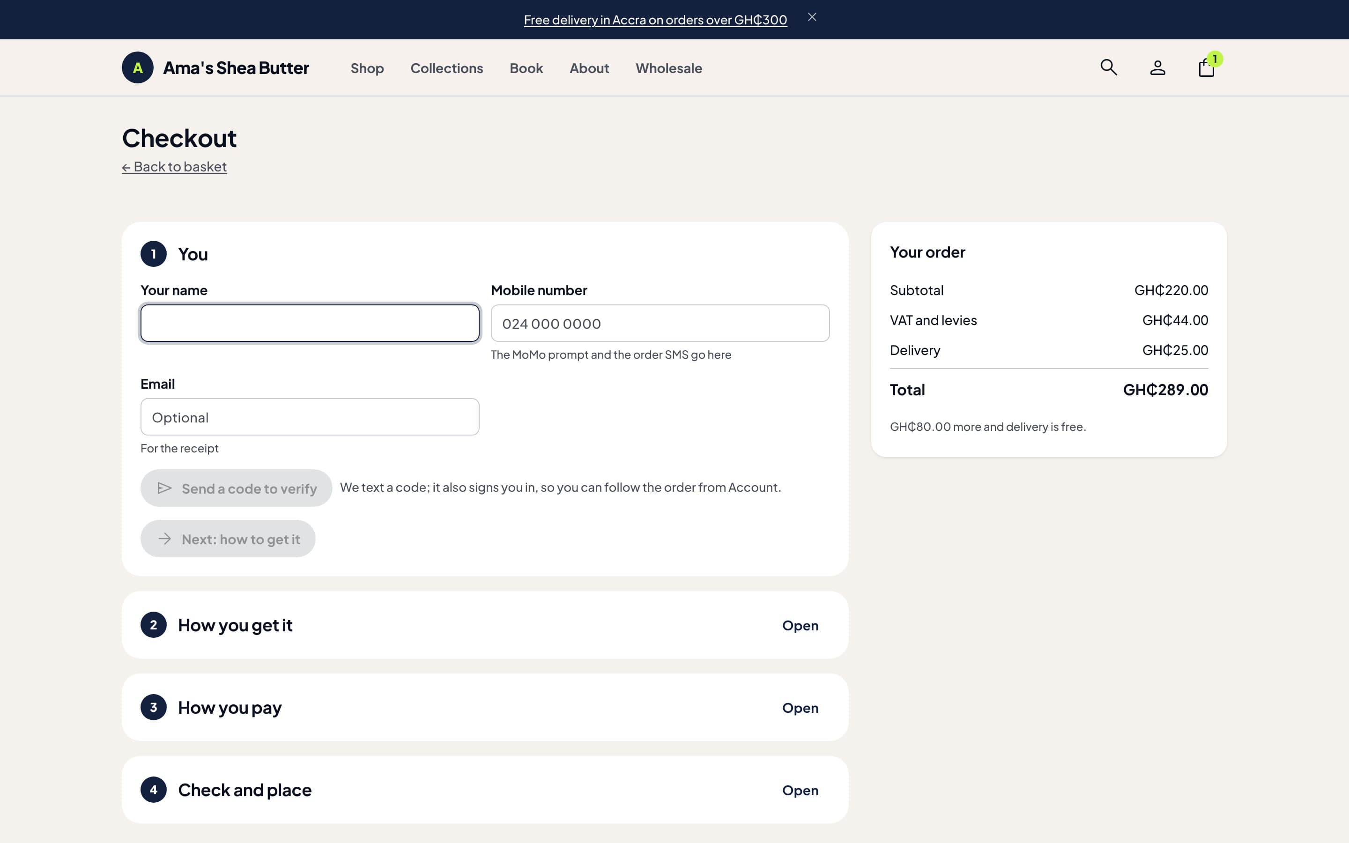The height and width of the screenshot is (843, 1349).
Task: Click the VAT and levies GH₵44.00 value
Action: 1175,320
